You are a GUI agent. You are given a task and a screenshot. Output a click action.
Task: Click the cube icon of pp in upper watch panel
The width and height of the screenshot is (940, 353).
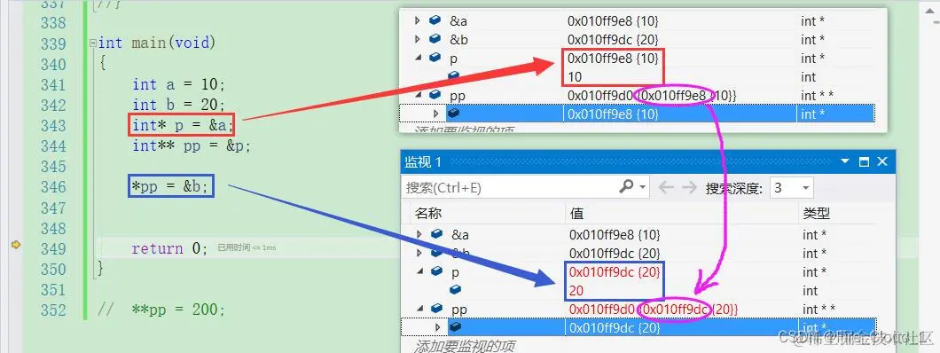click(x=435, y=95)
